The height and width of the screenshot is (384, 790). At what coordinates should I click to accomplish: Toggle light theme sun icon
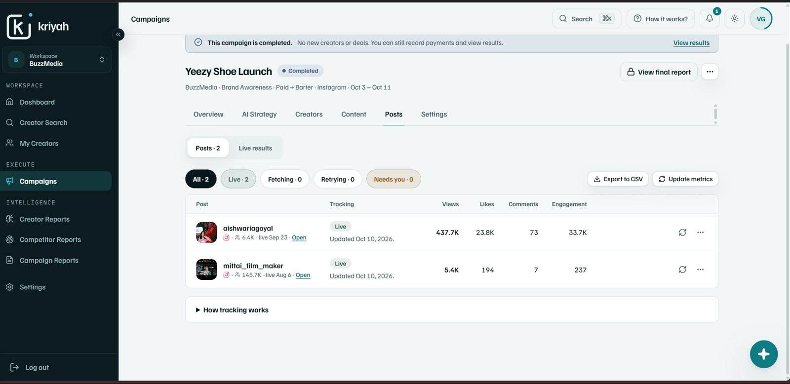click(735, 19)
